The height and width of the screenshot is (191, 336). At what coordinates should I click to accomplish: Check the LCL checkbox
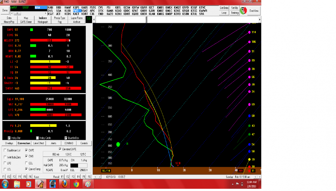(x=5, y=169)
